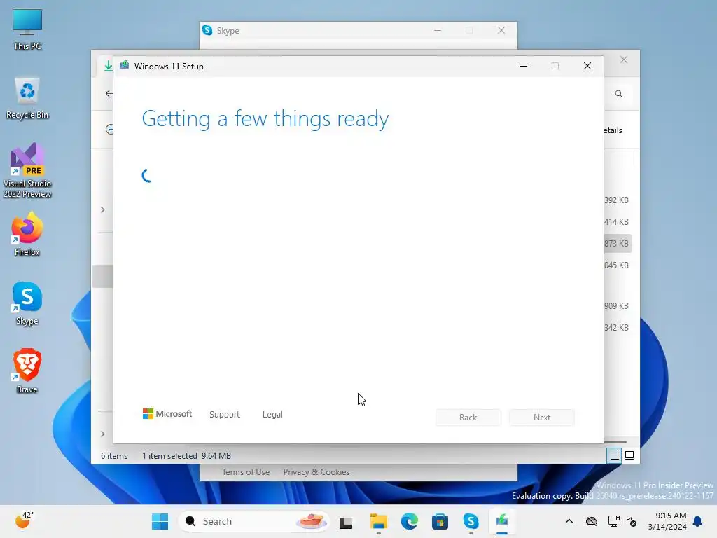Screen dimensions: 717x538
Task: Click the Support link in Setup
Action: [225, 414]
